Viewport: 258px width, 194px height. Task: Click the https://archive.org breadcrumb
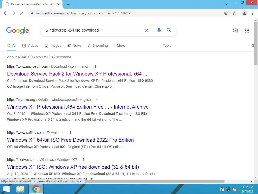coord(21,100)
